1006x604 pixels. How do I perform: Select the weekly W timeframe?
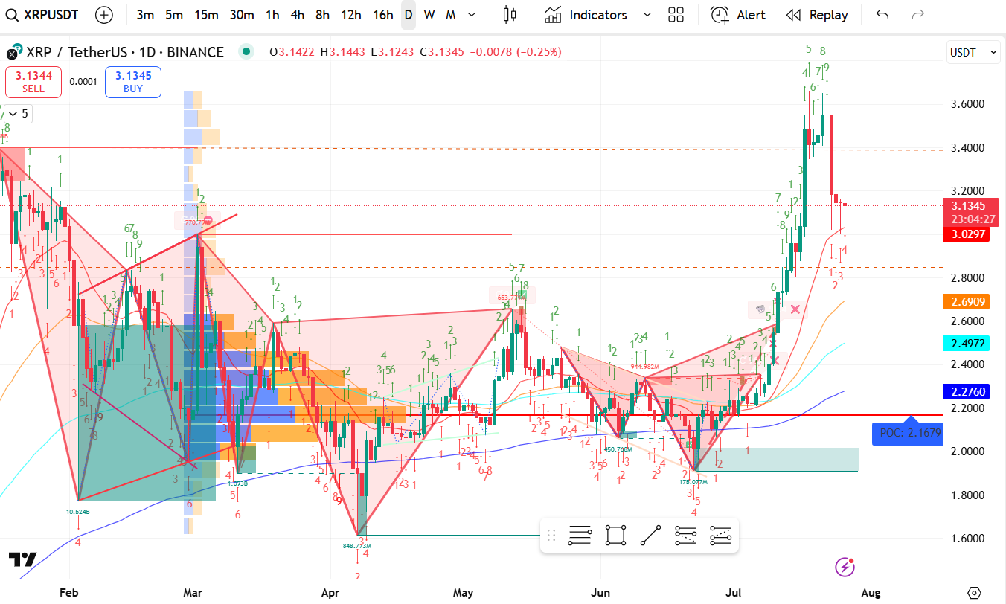[429, 15]
